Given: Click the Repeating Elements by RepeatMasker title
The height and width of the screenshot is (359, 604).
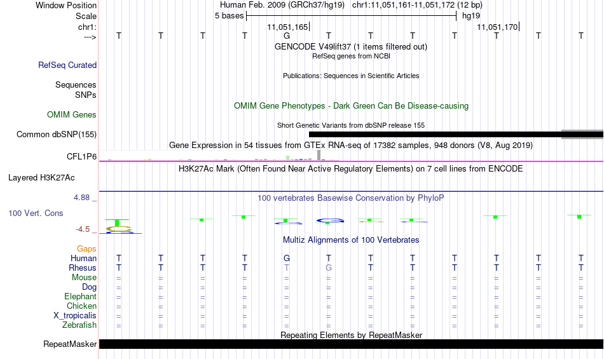Looking at the screenshot, I should coord(351,335).
